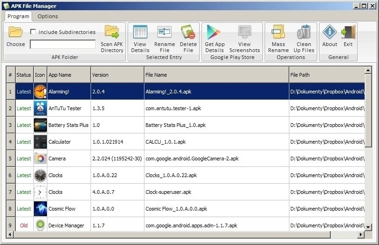Click the Cosmic Flow app icon
Screen dimensions: 379x245
tap(40, 208)
